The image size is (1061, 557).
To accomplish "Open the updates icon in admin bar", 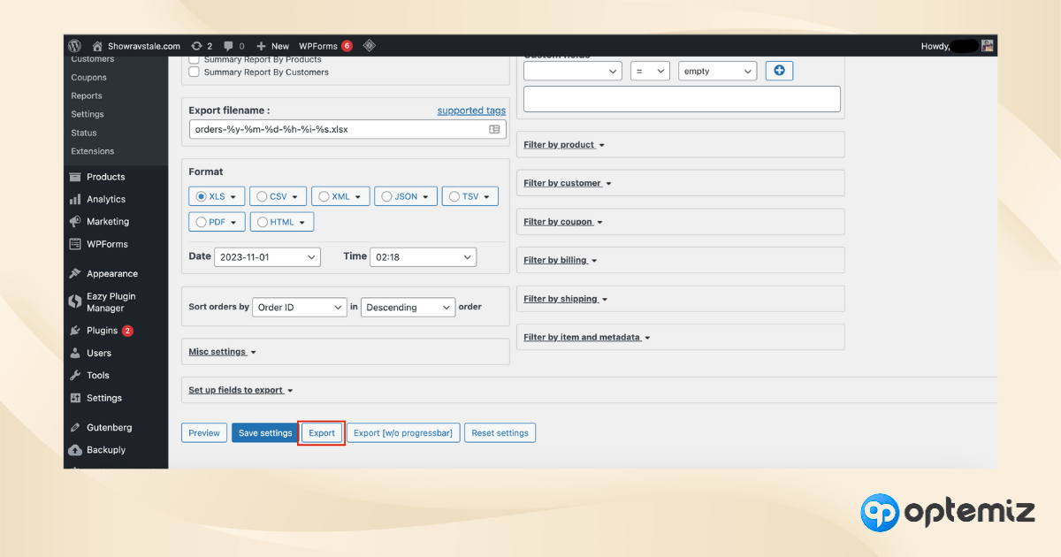I will [x=196, y=46].
